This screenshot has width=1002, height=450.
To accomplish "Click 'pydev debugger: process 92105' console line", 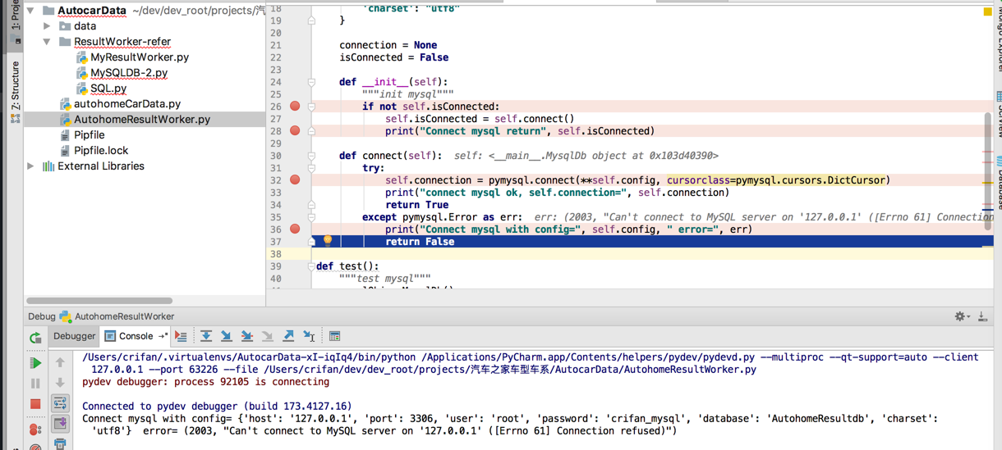I will click(x=205, y=382).
